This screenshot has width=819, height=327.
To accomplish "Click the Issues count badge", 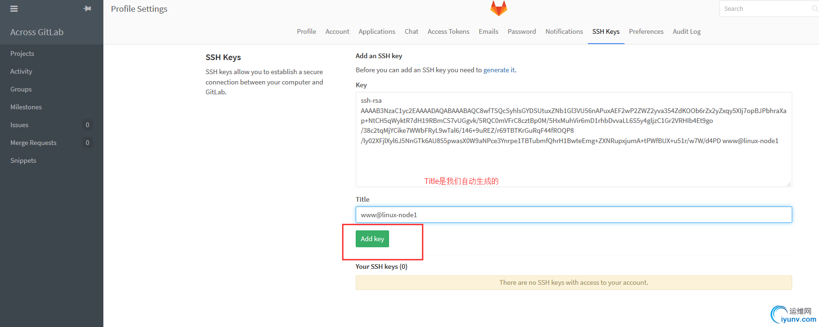I will point(87,125).
